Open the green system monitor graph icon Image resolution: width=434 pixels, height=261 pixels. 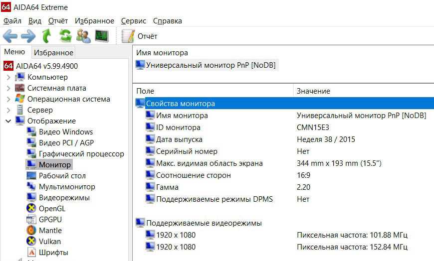pyautogui.click(x=102, y=36)
